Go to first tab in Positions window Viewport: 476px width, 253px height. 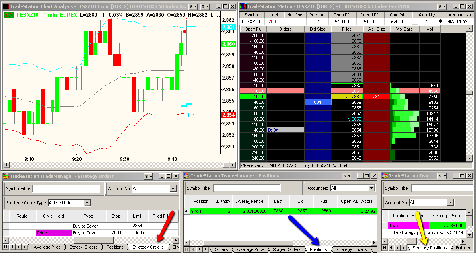187,249
